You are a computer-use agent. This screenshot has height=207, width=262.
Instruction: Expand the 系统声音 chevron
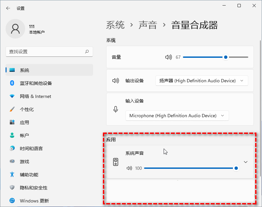click(x=246, y=162)
